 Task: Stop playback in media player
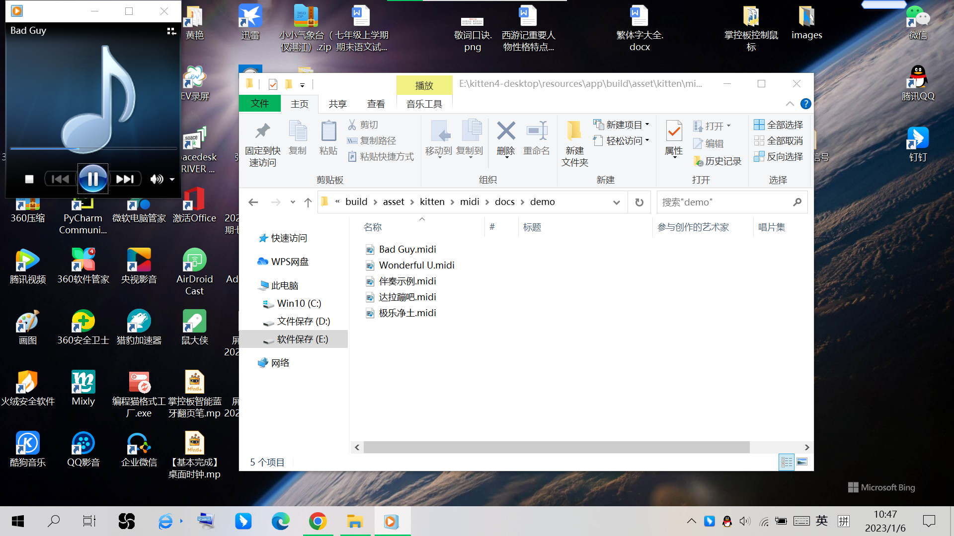pyautogui.click(x=29, y=179)
